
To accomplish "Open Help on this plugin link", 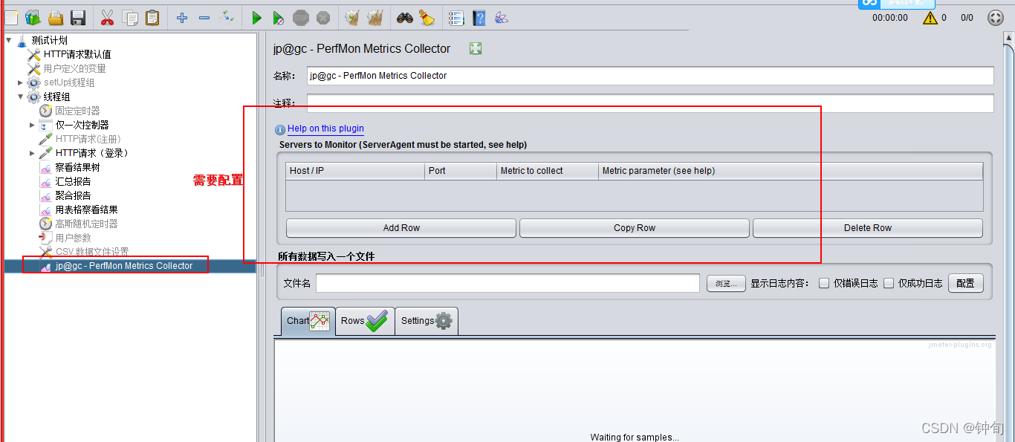I will [x=325, y=129].
